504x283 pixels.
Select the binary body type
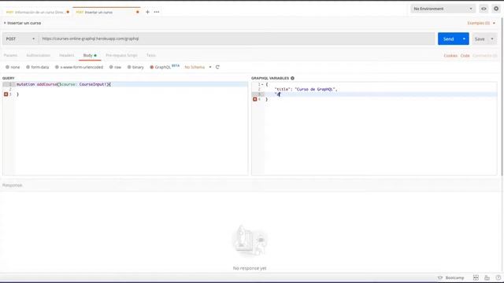point(135,67)
